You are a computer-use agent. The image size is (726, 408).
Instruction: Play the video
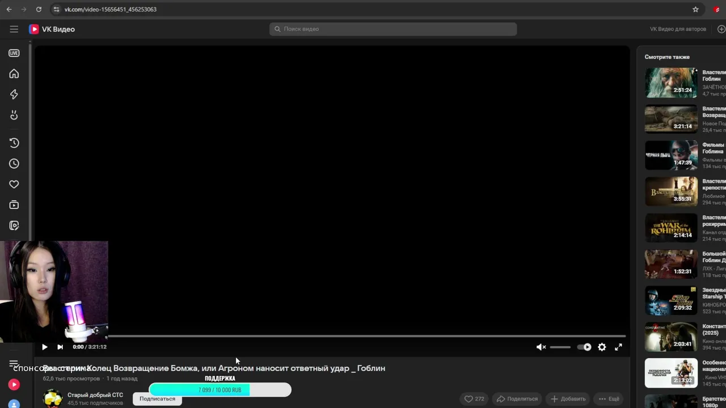(x=44, y=347)
